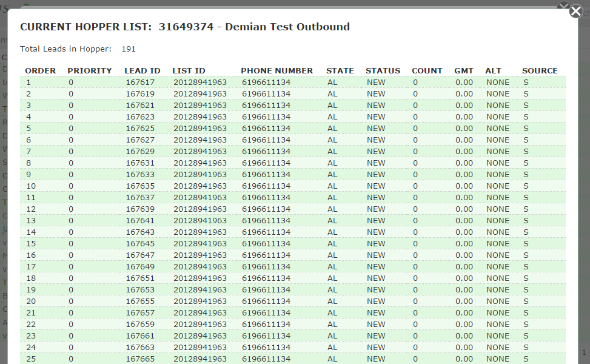Select lead ID 167629
Viewport: 590px width, 364px height.
(140, 151)
